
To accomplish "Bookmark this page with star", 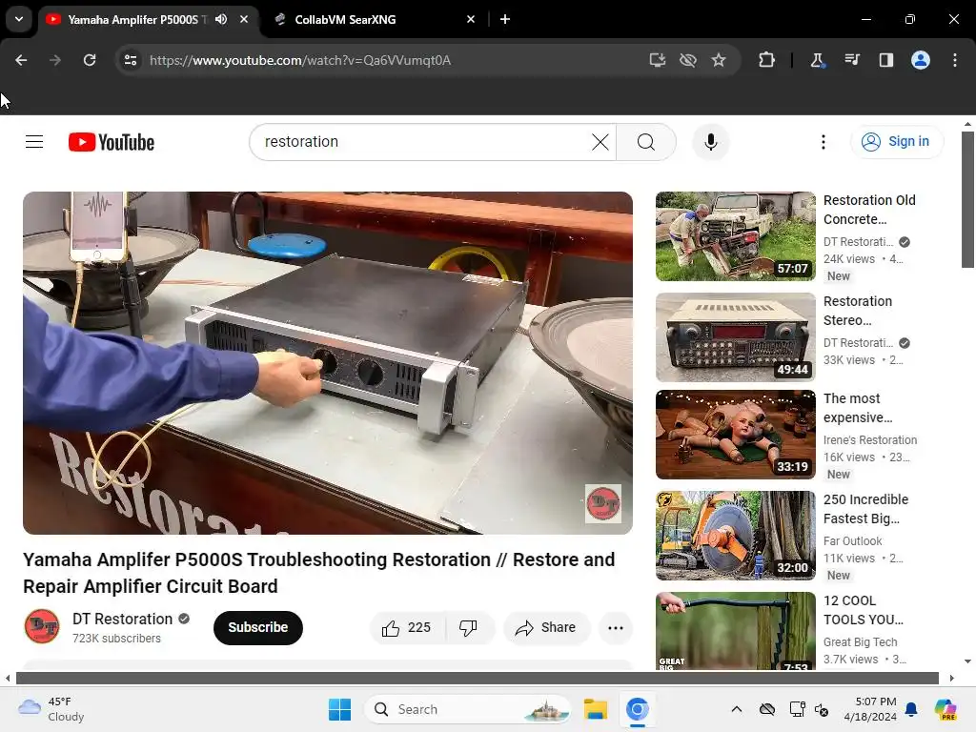I will point(719,60).
